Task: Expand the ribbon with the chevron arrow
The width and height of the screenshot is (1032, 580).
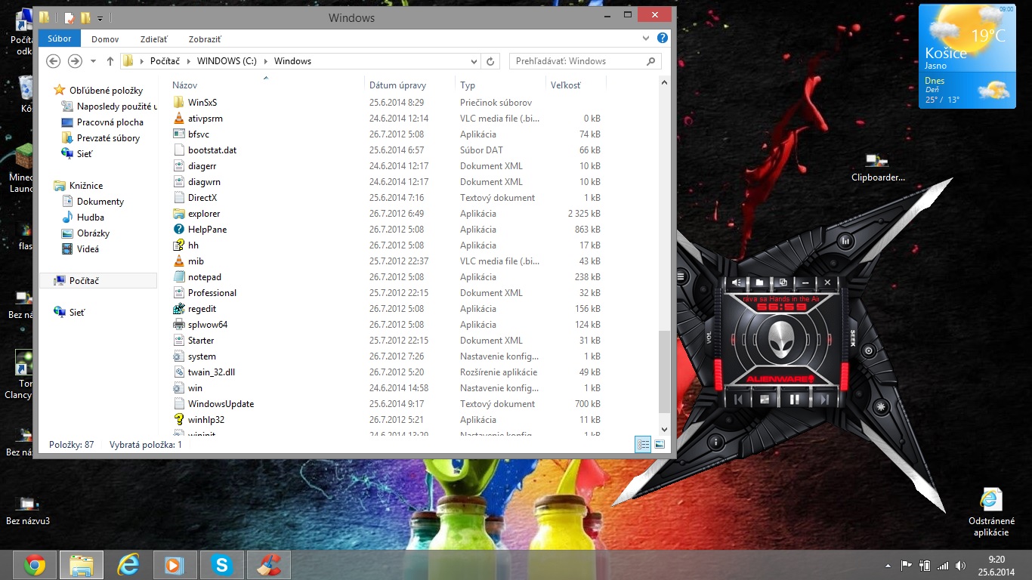Action: click(645, 38)
